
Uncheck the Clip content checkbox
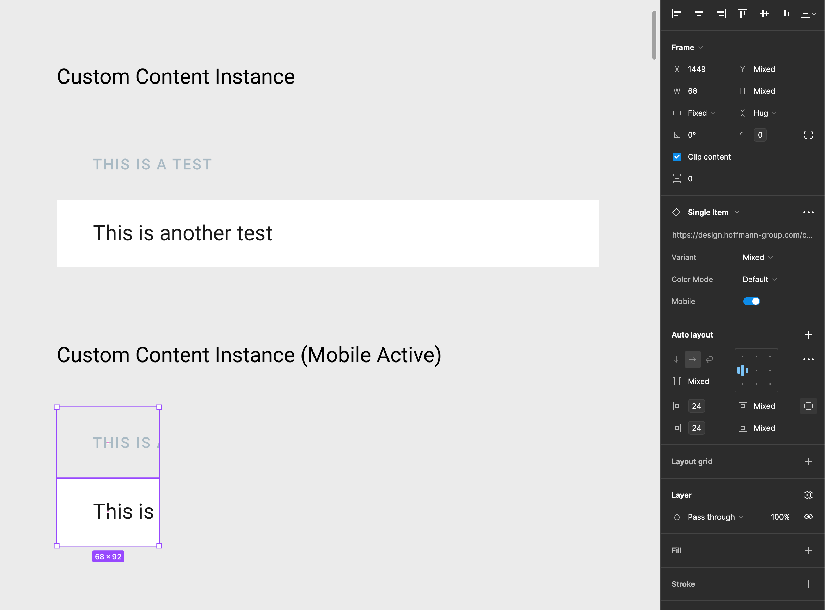point(676,157)
